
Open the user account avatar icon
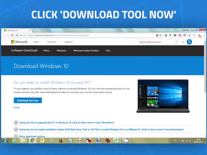[x=189, y=42]
